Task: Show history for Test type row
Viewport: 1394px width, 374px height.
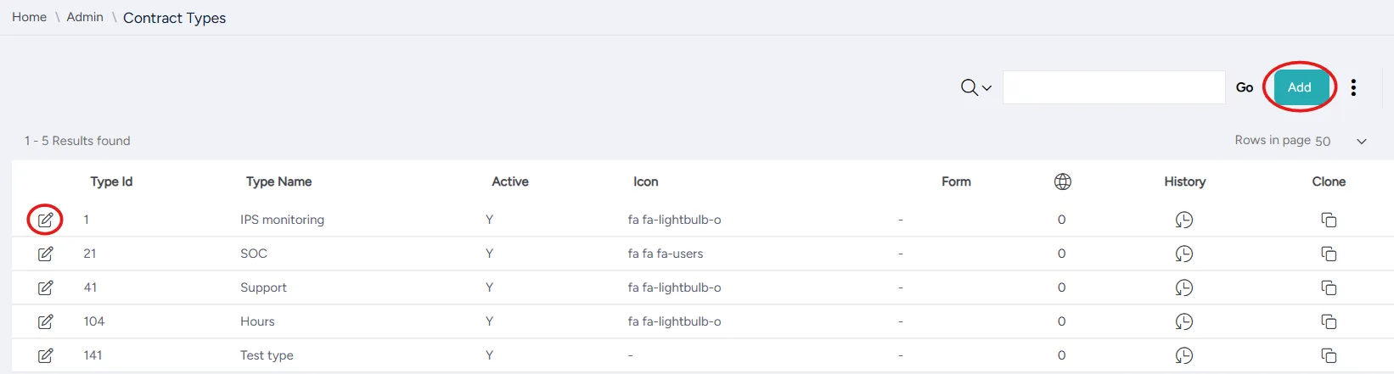Action: coord(1184,355)
